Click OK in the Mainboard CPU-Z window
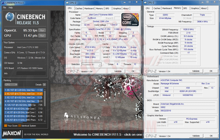This screenshot has height=140, width=220. pos(211,136)
